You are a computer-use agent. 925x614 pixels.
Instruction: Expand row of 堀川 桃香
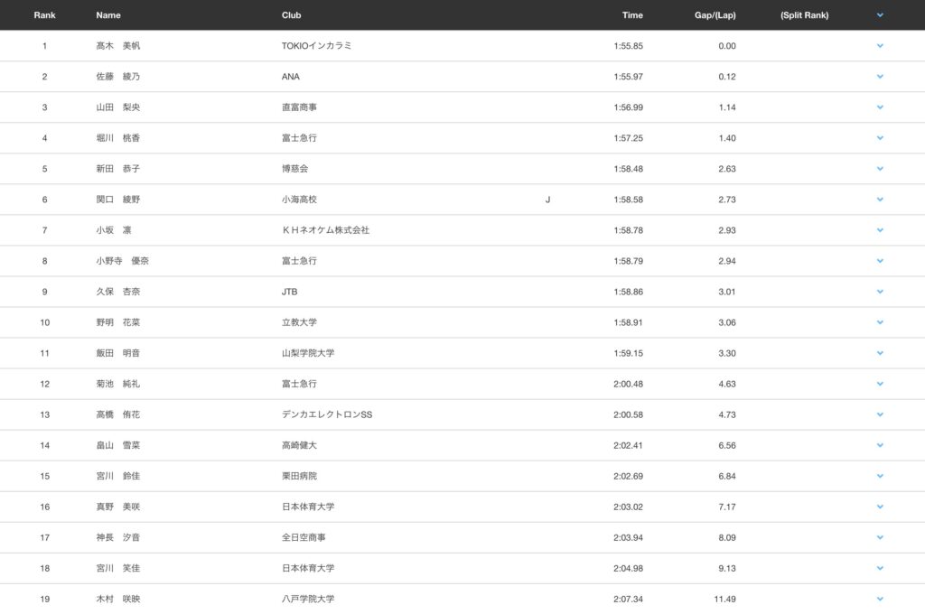pyautogui.click(x=880, y=138)
